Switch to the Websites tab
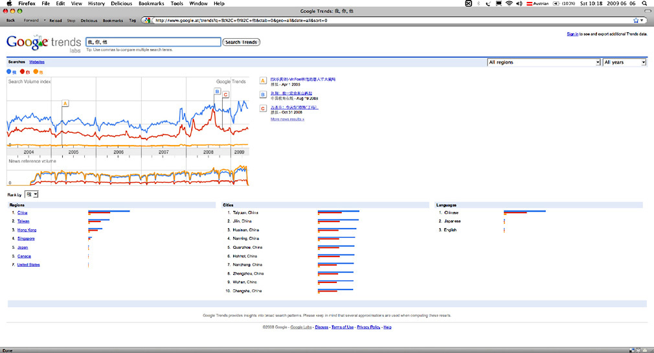Viewport: 654px width, 353px height. click(x=37, y=62)
